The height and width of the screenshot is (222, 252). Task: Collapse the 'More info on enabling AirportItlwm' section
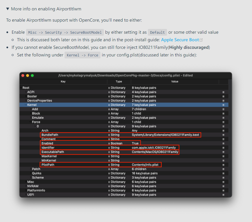(8, 9)
